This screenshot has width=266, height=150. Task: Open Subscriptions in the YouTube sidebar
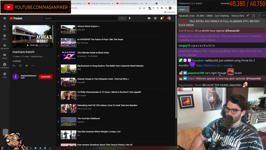(5, 46)
